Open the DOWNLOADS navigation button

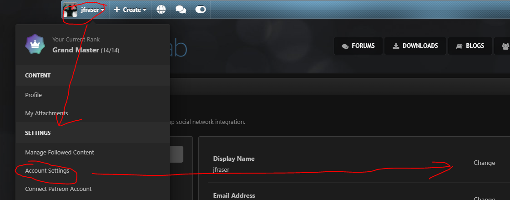(415, 46)
